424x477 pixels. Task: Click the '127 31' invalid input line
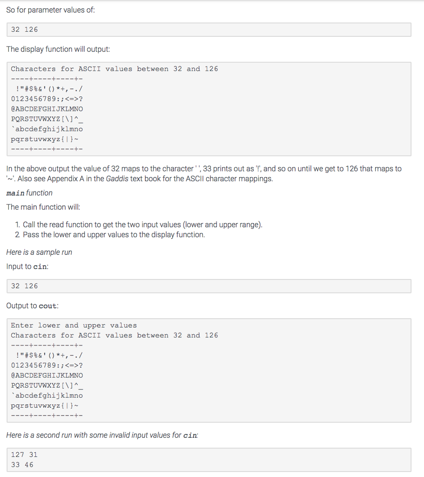coord(24,455)
